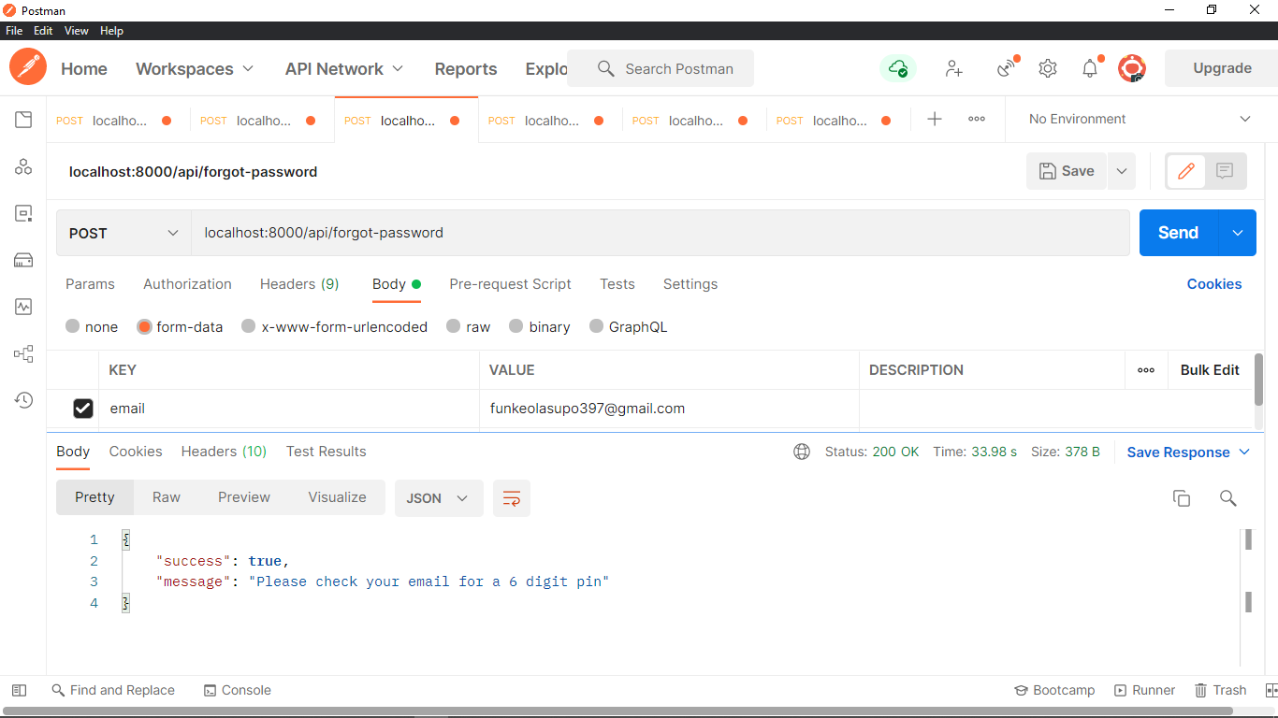Click the cloud sync status icon
This screenshot has width=1278, height=718.
(x=898, y=68)
